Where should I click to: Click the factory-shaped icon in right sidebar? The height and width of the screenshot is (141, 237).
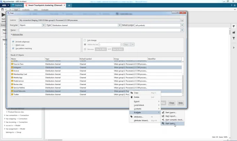pos(234,32)
